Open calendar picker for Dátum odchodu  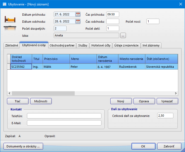click(x=78, y=22)
